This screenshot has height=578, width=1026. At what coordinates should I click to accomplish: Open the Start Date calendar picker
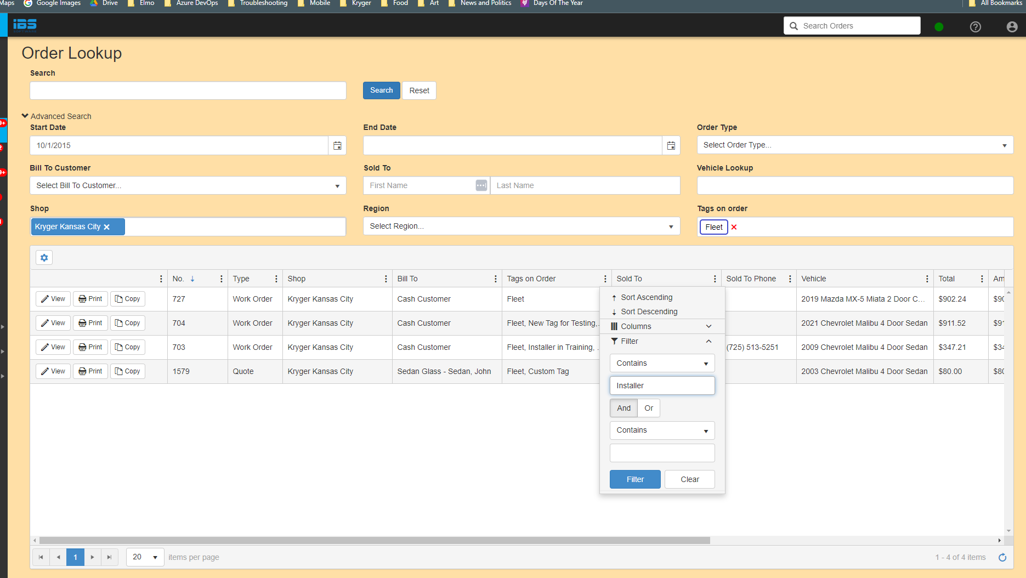337,145
